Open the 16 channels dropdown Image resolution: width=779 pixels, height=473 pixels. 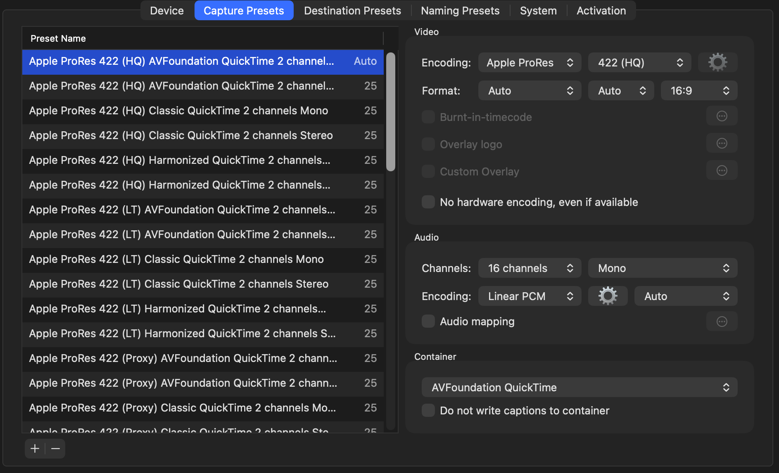[x=530, y=268]
